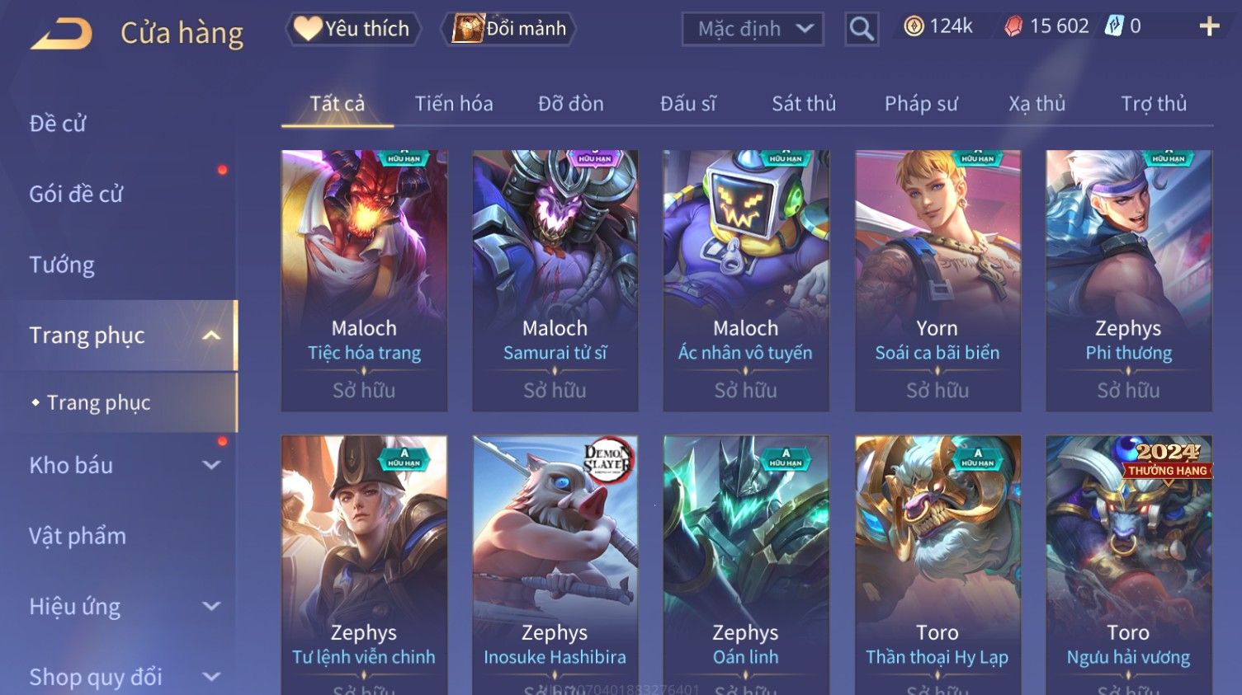The image size is (1242, 695).
Task: Expand the Kho báu sidebar section
Action: 211,465
